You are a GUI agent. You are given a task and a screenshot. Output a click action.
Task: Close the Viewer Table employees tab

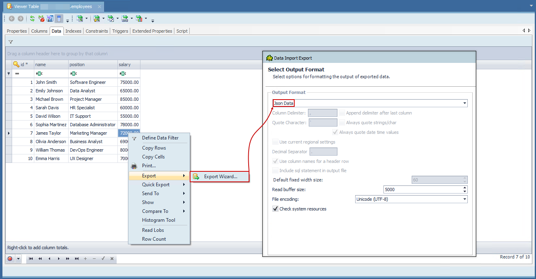point(99,6)
